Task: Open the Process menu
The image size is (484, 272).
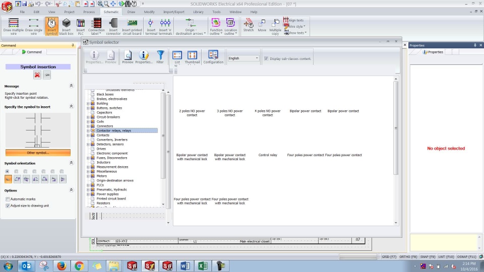Action: (x=89, y=12)
